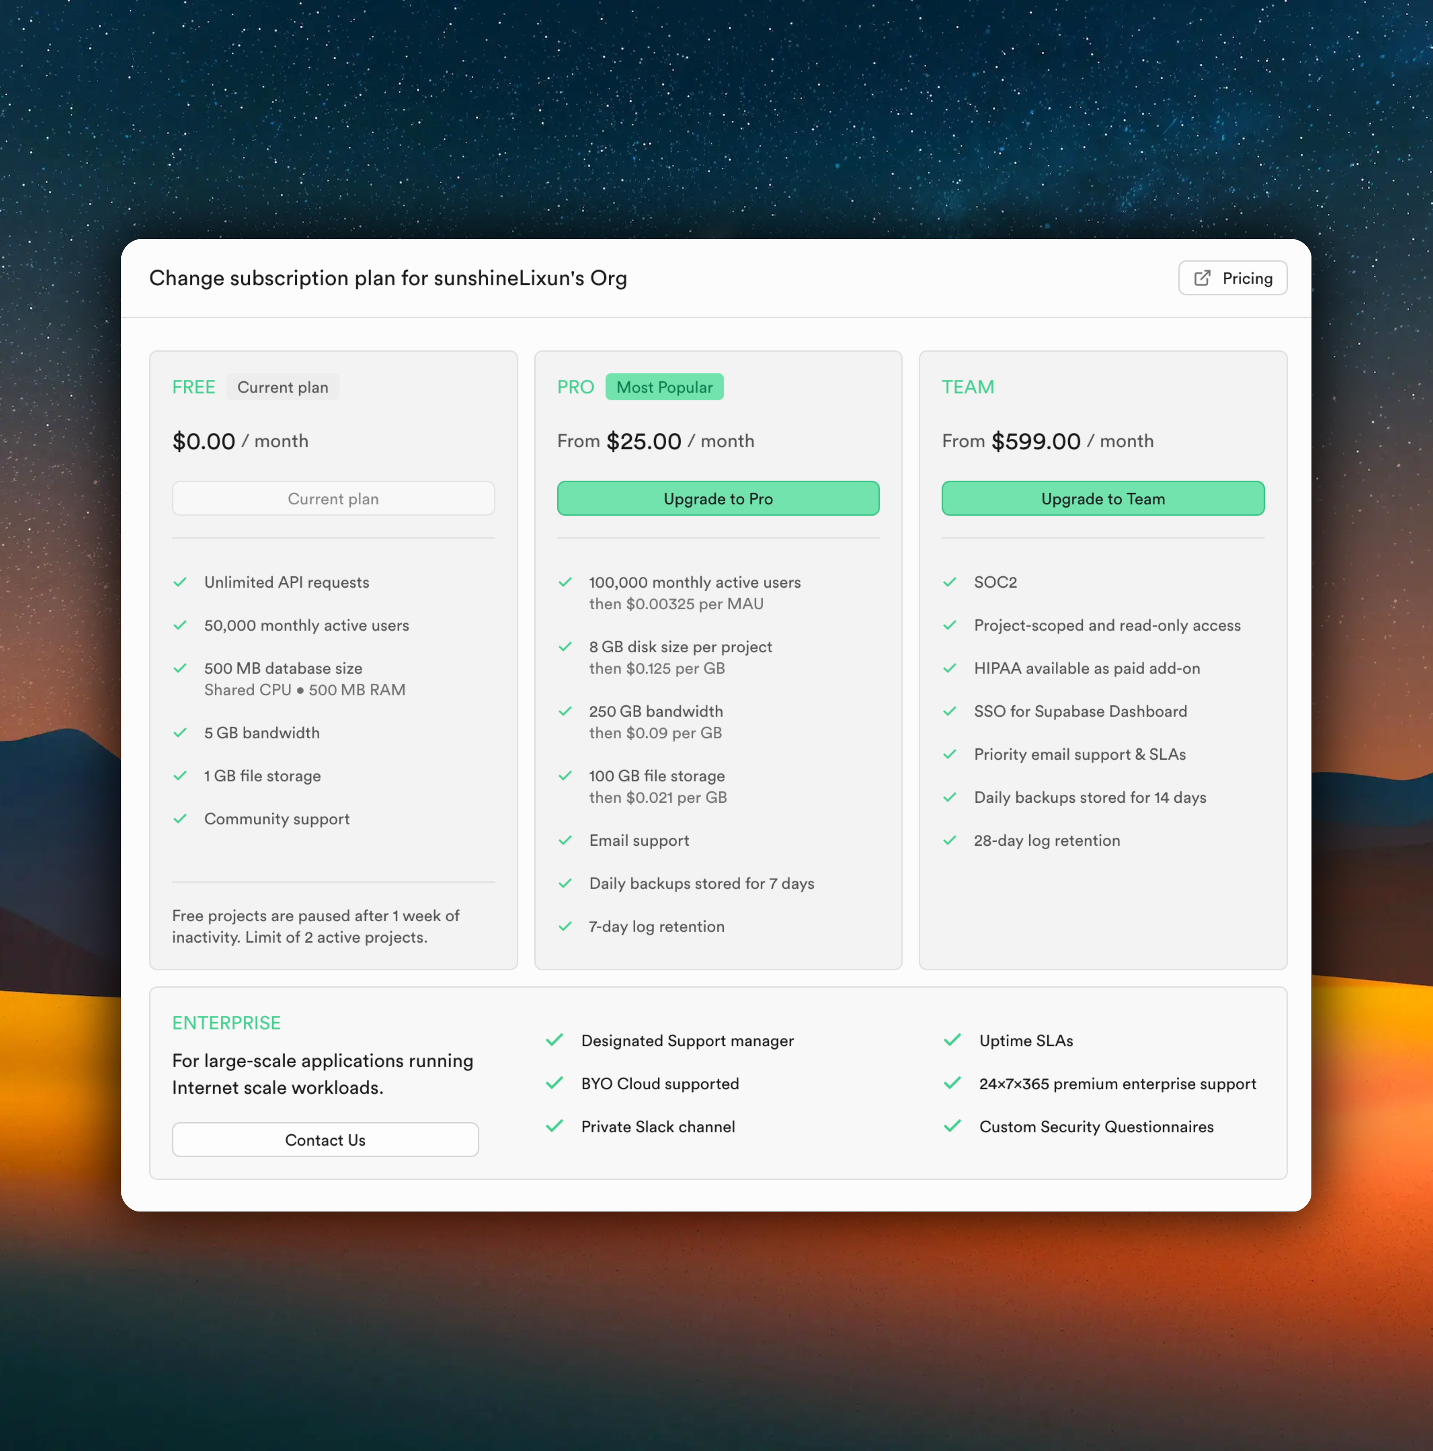
Task: Click the checkmark next to 28-day log retention
Action: (x=950, y=841)
